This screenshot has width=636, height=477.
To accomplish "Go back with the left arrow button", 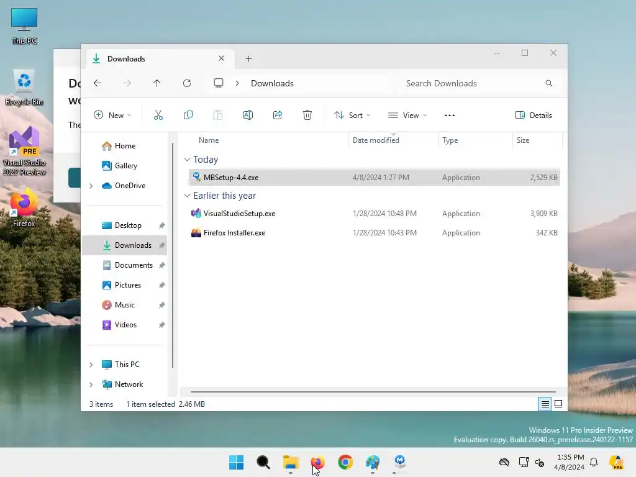I will pyautogui.click(x=98, y=83).
